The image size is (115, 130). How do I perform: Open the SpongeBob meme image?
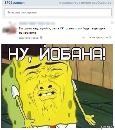coord(57,86)
